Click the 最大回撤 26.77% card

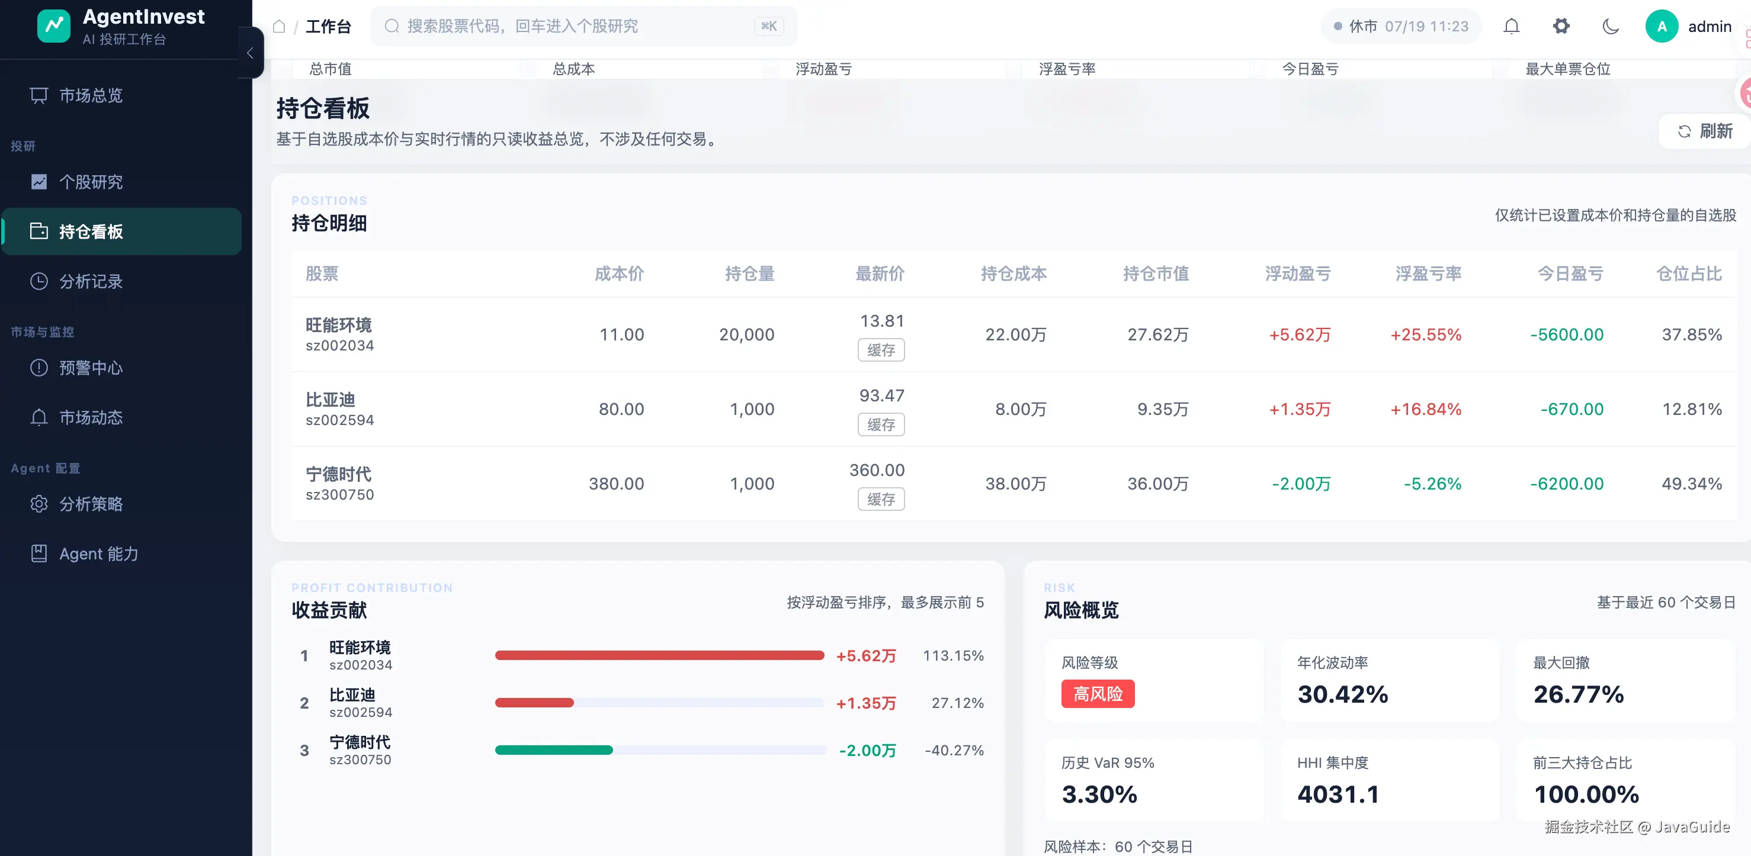[x=1625, y=681]
